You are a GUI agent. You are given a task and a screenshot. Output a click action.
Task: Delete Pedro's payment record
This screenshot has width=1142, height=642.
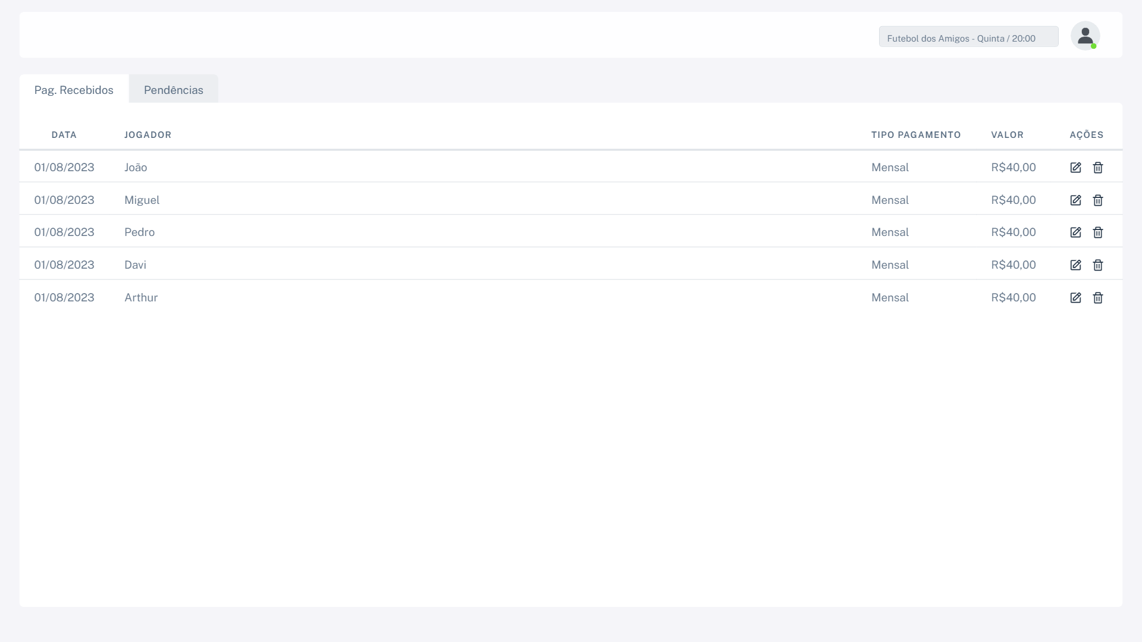click(1098, 232)
